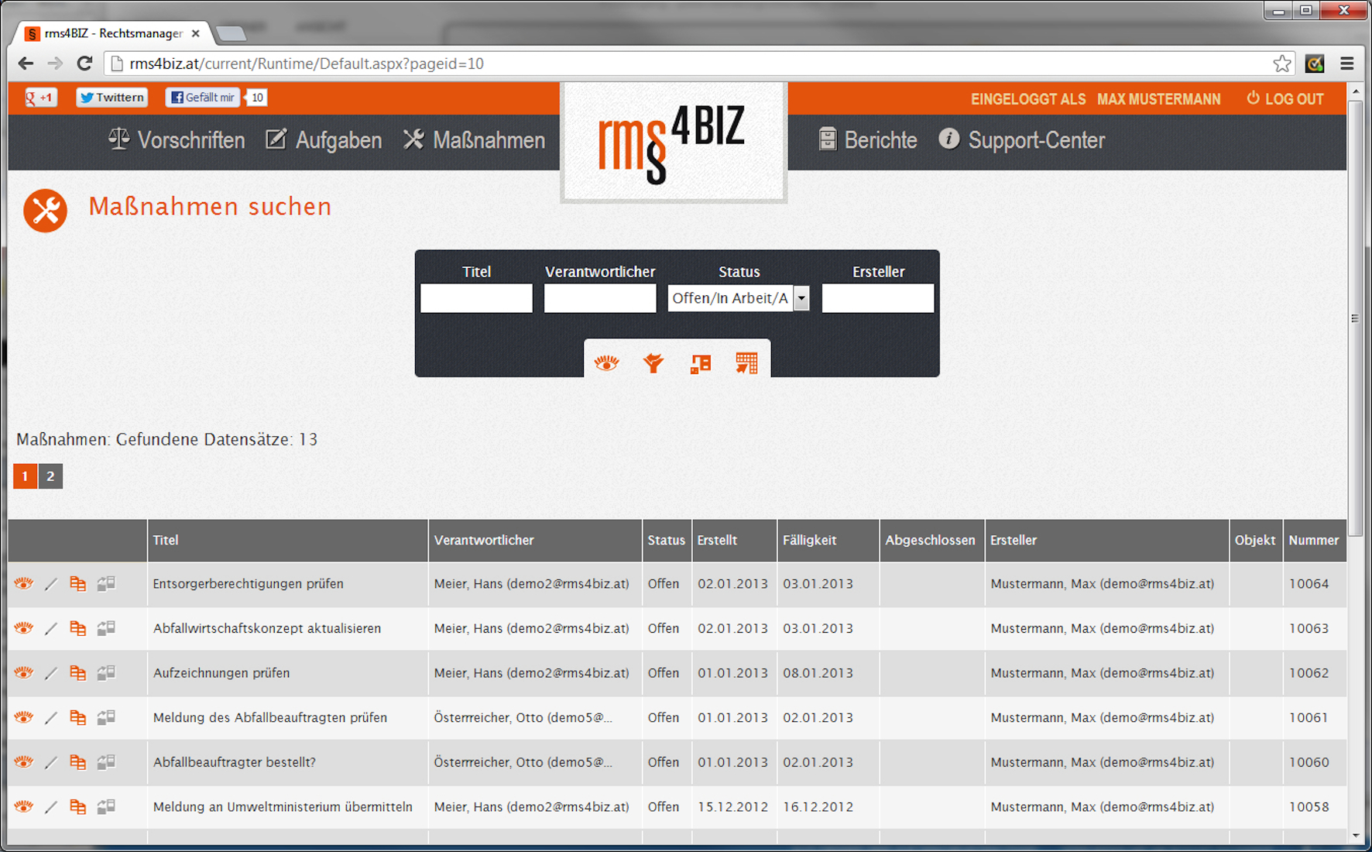Click the funnel filter reset icon
The height and width of the screenshot is (852, 1372).
653,362
